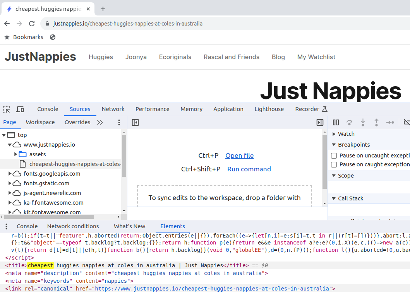Open the Network conditions drawer tab
The width and height of the screenshot is (410, 294).
(73, 226)
